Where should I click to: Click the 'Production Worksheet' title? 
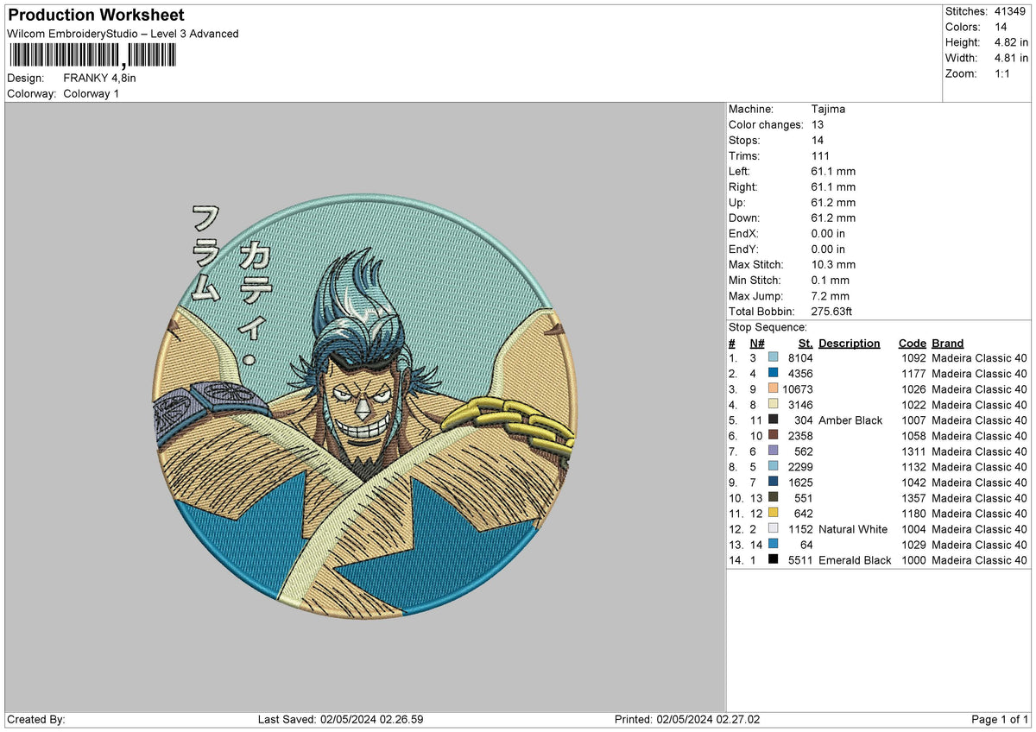point(96,16)
